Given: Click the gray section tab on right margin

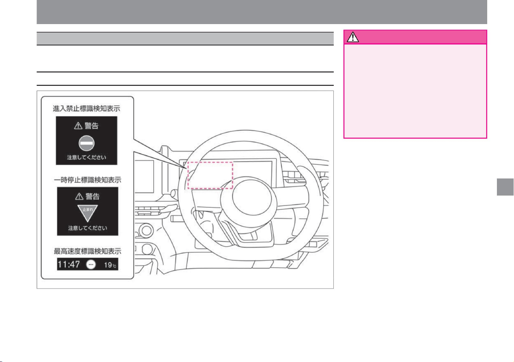Looking at the screenshot, I should [x=505, y=187].
